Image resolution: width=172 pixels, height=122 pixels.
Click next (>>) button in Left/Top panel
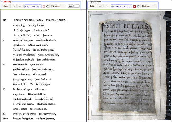tap(20, 6)
